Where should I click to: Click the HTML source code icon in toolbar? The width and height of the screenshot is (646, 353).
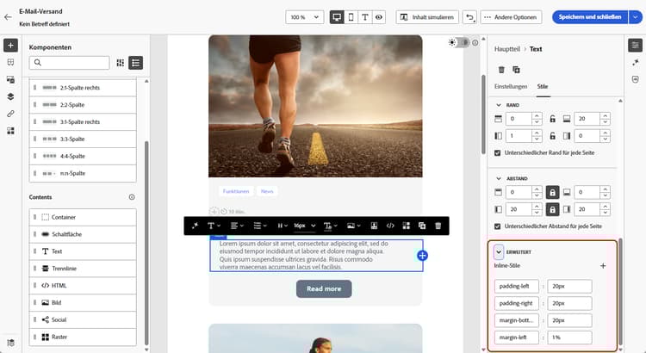pyautogui.click(x=390, y=226)
